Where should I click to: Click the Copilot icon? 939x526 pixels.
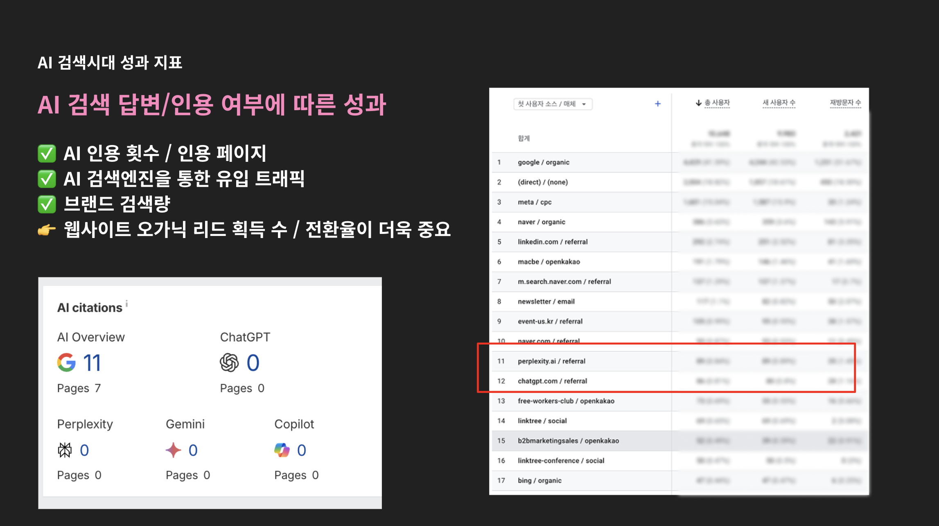pyautogui.click(x=282, y=449)
